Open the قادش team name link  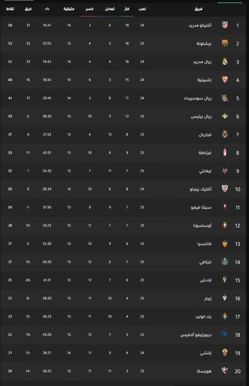[x=206, y=280]
